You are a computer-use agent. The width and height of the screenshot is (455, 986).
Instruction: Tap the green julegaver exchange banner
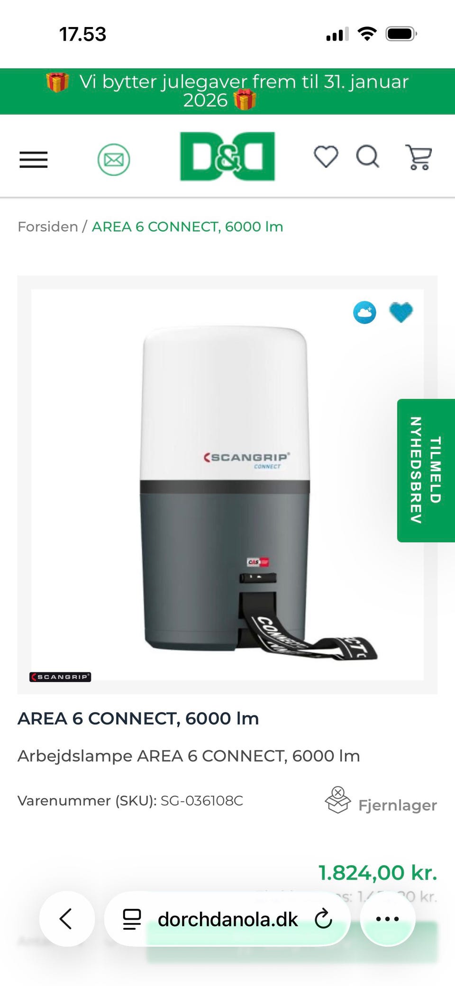tap(227, 91)
